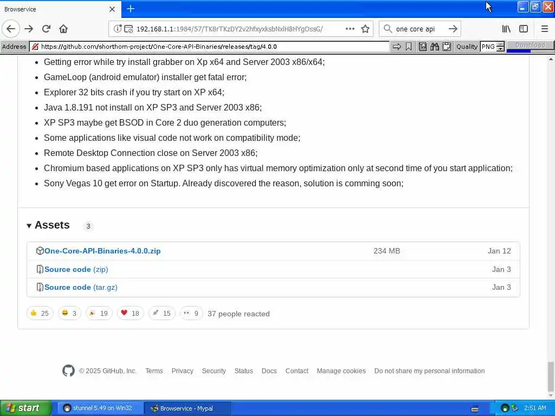
Task: Open the Home page icon
Action: click(x=63, y=29)
